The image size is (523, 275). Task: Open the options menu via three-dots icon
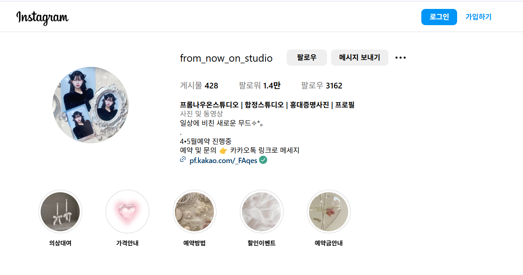pyautogui.click(x=401, y=58)
